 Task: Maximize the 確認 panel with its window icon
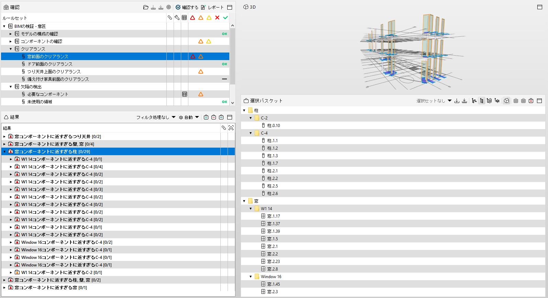pyautogui.click(x=230, y=7)
